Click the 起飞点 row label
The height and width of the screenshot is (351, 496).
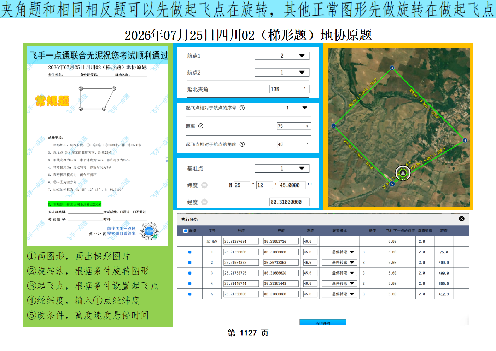point(212,241)
